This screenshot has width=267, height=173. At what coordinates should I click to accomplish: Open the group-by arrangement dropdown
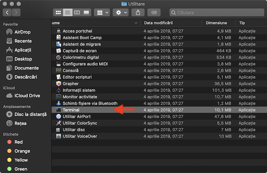tap(103, 13)
